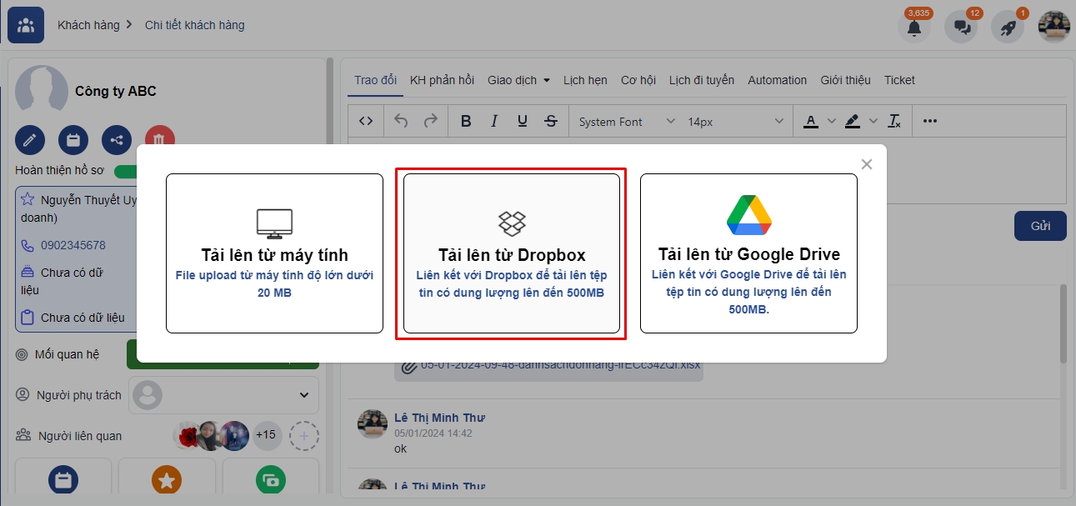Expand the Người phụ trách dropdown
Image resolution: width=1076 pixels, height=506 pixels.
[x=223, y=395]
